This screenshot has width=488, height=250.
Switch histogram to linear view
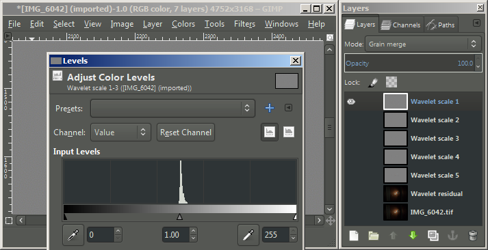(270, 133)
